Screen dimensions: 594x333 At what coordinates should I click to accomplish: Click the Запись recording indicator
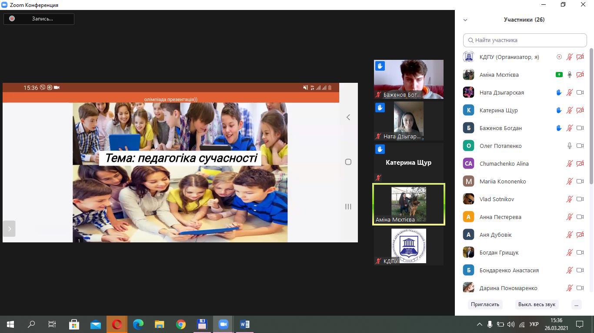(39, 19)
